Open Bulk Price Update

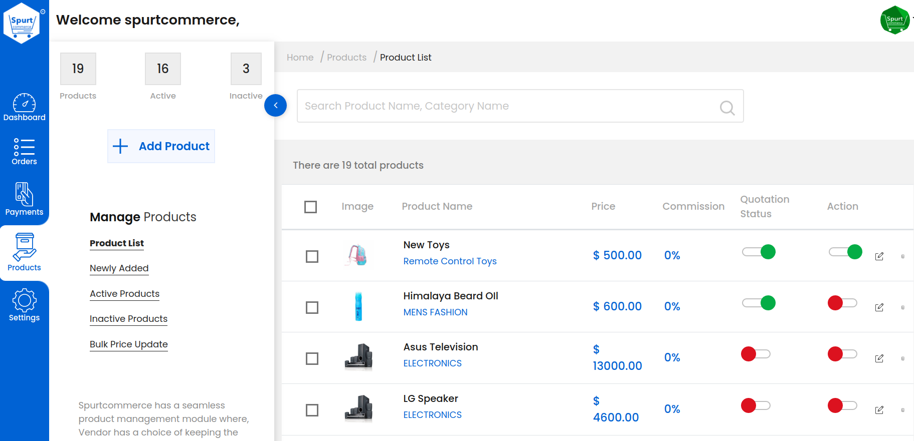coord(129,344)
